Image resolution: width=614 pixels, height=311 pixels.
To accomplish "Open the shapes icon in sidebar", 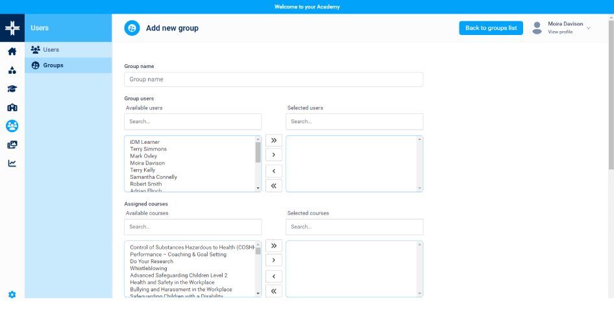I will [12, 71].
